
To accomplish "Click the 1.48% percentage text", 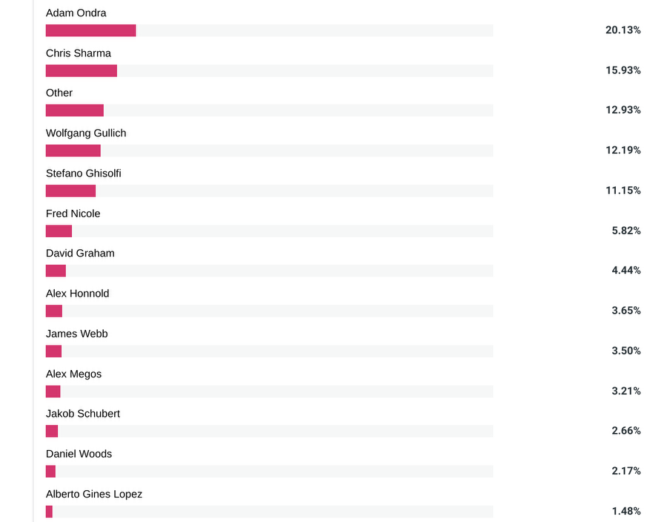I will [x=626, y=511].
